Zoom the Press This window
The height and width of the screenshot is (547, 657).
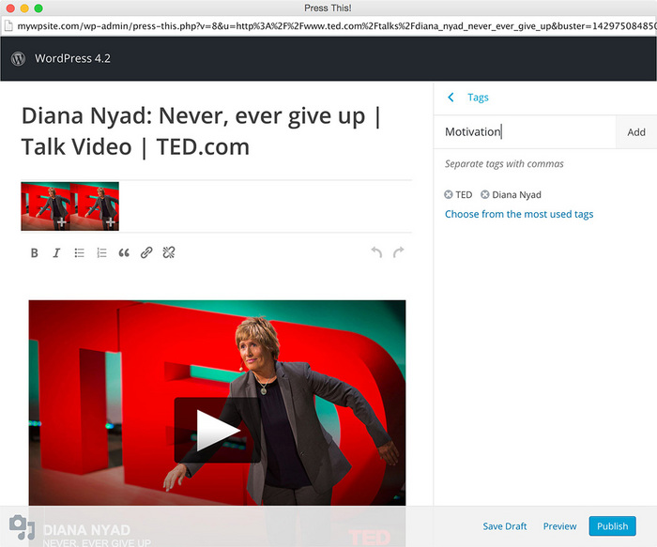tap(38, 8)
